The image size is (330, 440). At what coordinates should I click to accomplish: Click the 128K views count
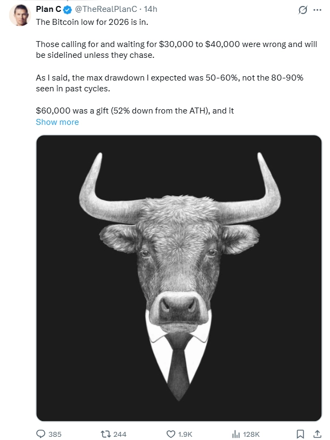tap(251, 434)
